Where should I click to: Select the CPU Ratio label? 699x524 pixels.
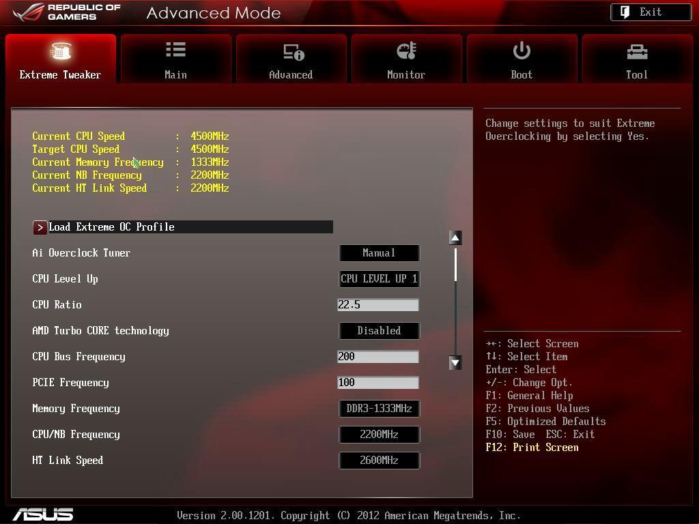57,305
